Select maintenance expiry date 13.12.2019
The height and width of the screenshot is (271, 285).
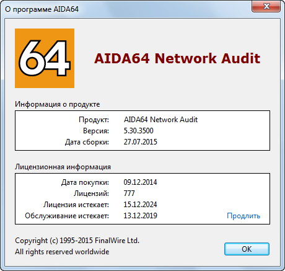(140, 216)
